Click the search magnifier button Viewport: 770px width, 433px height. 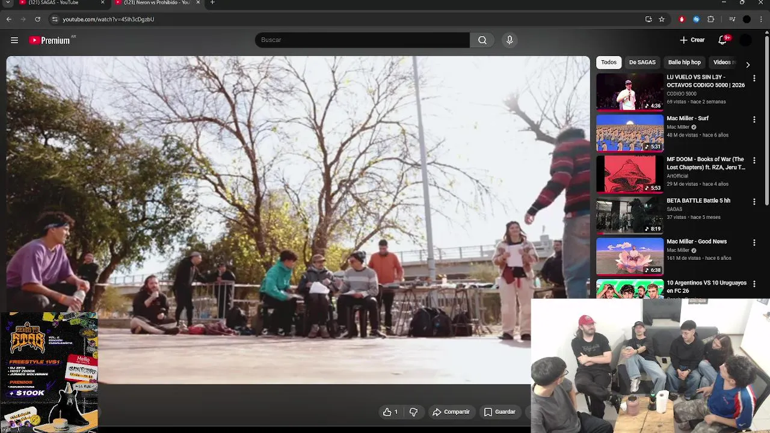tap(482, 40)
